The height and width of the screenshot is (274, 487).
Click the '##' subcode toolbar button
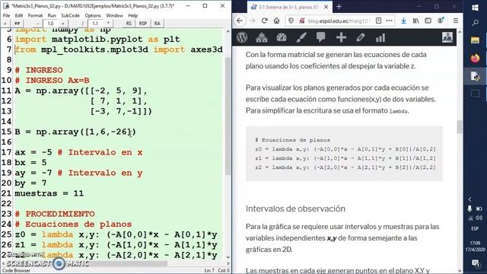coord(17,24)
